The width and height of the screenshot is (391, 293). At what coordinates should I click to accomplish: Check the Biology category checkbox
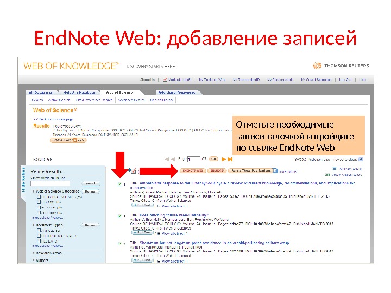click(39, 202)
